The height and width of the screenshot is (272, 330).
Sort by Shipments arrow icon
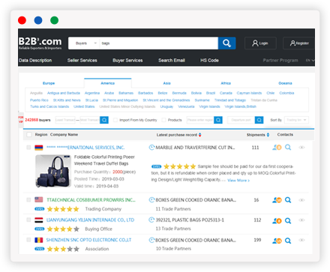pos(268,135)
